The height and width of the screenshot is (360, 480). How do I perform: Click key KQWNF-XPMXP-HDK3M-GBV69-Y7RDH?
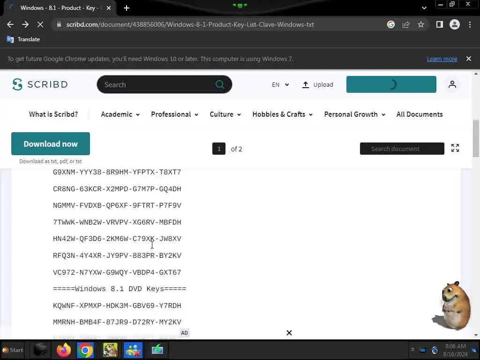click(117, 306)
